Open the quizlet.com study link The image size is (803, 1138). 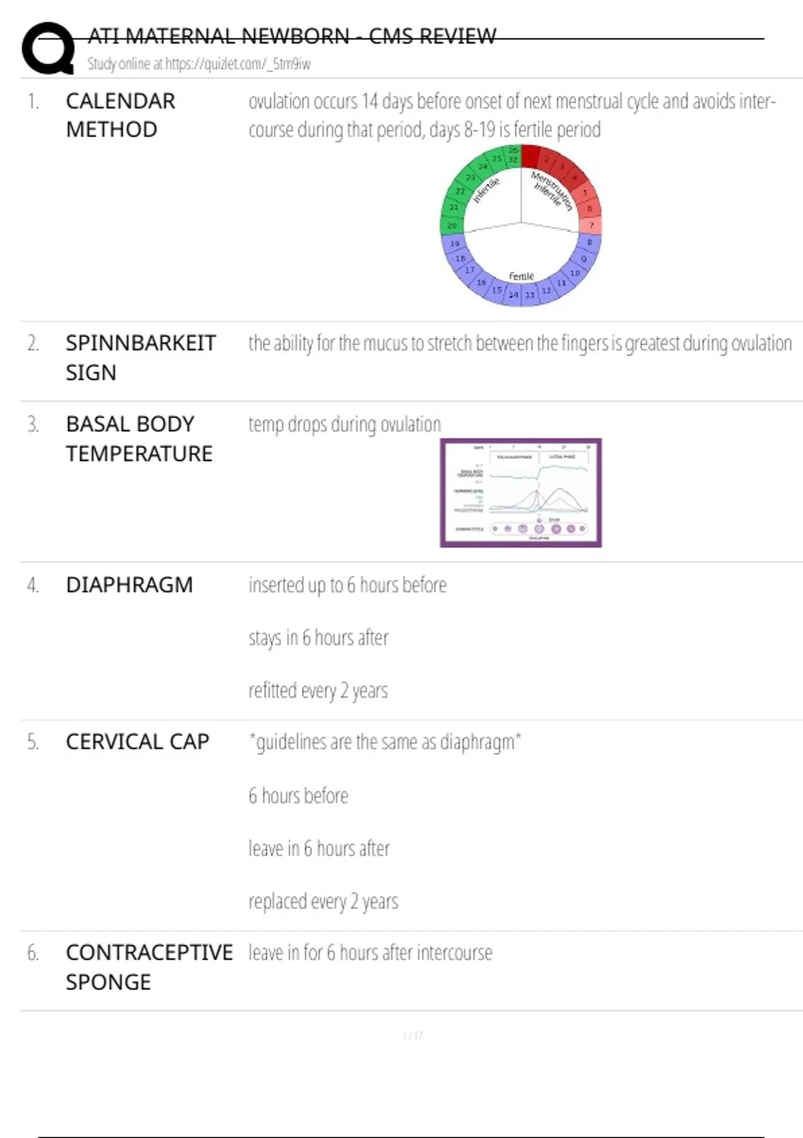click(x=199, y=64)
